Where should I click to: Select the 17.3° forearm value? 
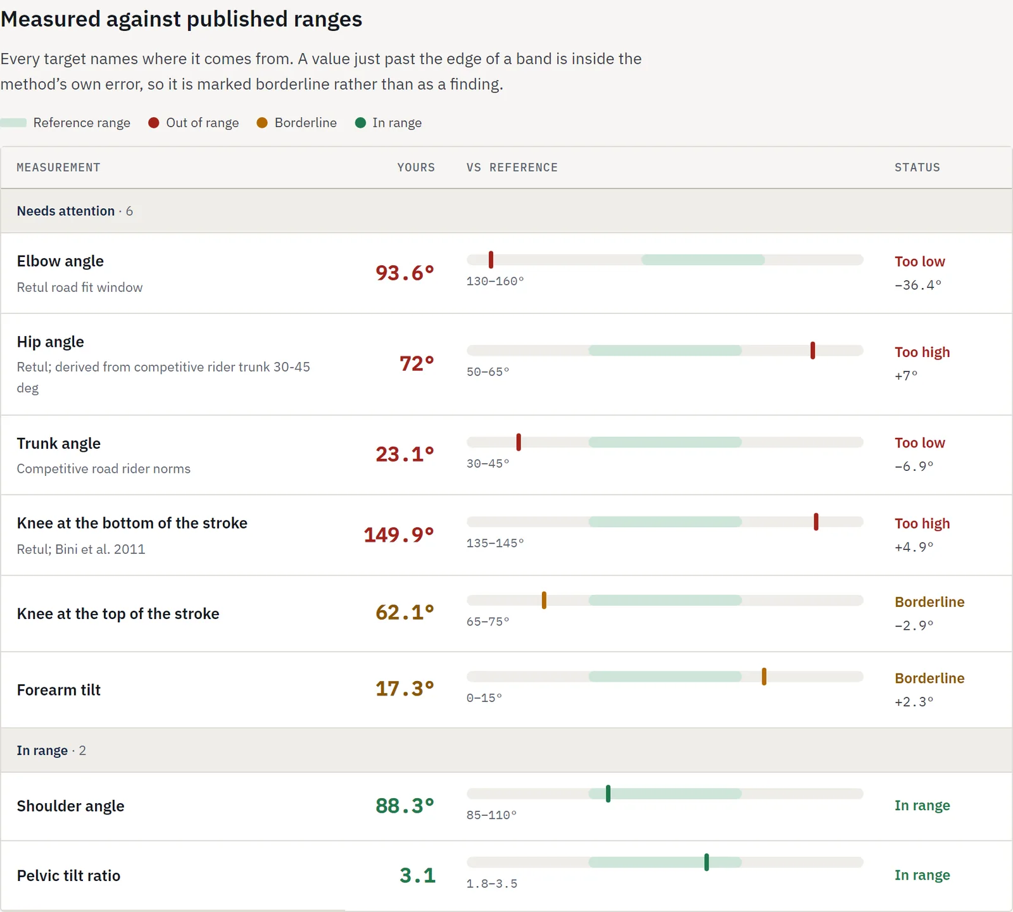405,689
